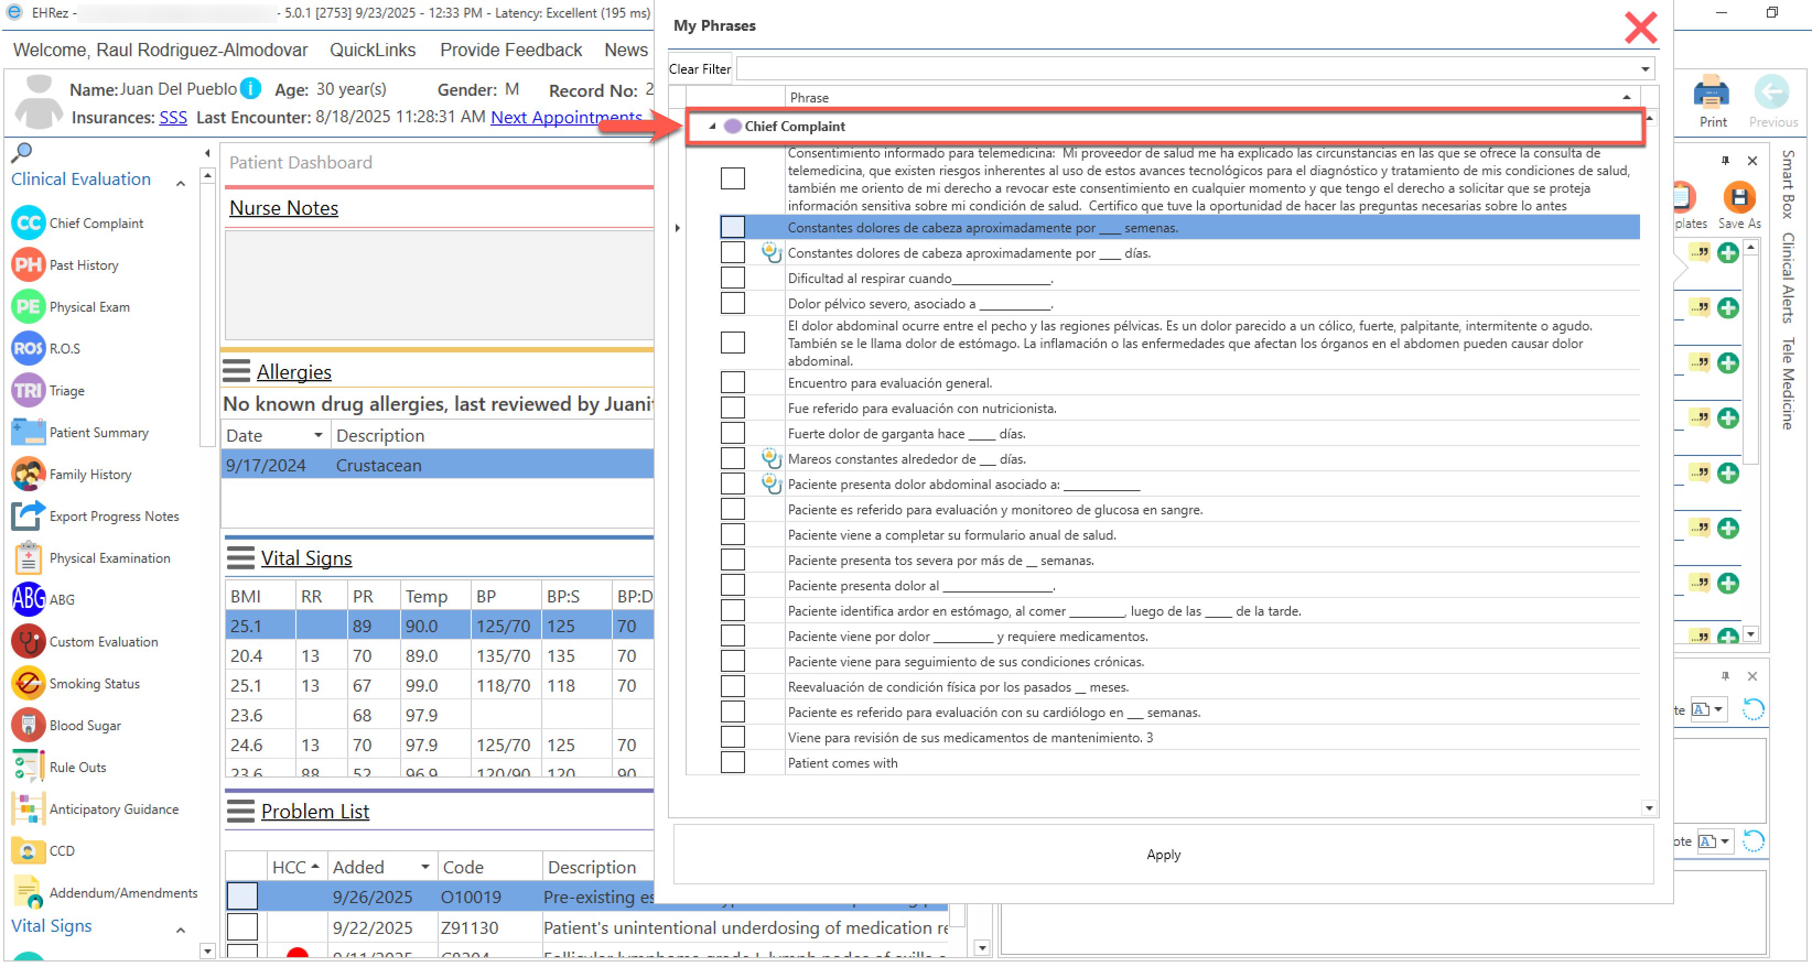Open the Blood Sugar icon
The height and width of the screenshot is (967, 1812).
28,725
